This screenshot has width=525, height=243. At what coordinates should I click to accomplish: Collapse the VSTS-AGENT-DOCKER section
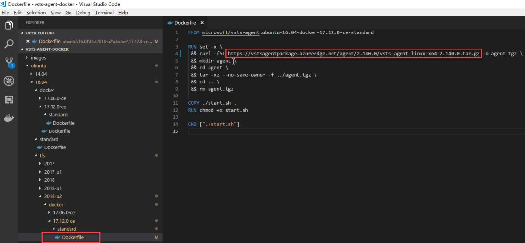point(90,49)
